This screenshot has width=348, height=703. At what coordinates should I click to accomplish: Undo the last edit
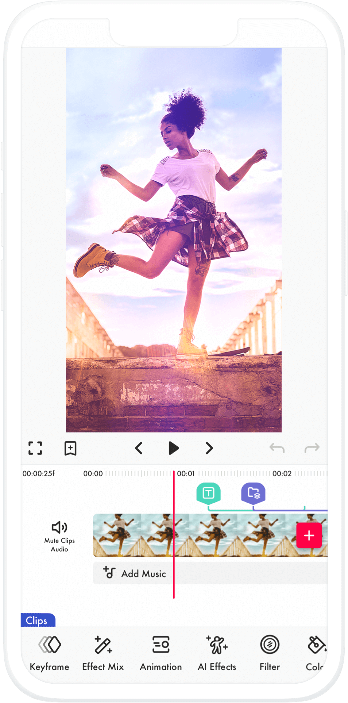click(x=277, y=448)
